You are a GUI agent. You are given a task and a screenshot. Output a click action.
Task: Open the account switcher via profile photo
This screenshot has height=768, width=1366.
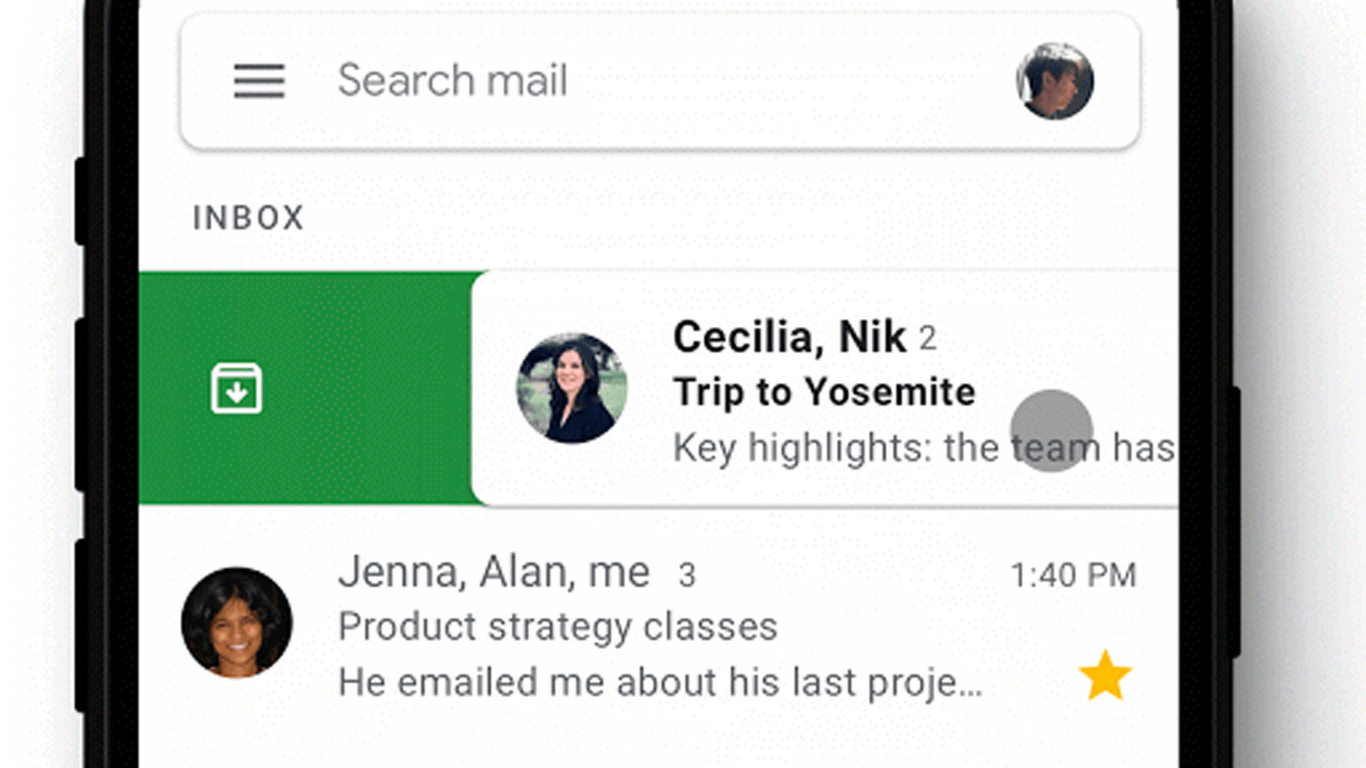click(x=1055, y=79)
